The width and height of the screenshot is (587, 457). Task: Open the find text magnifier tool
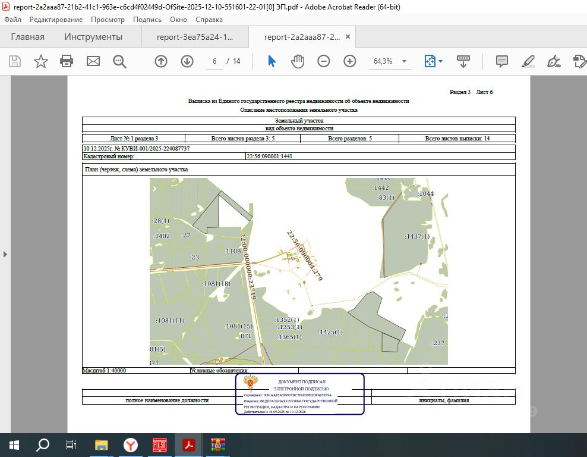click(x=120, y=61)
